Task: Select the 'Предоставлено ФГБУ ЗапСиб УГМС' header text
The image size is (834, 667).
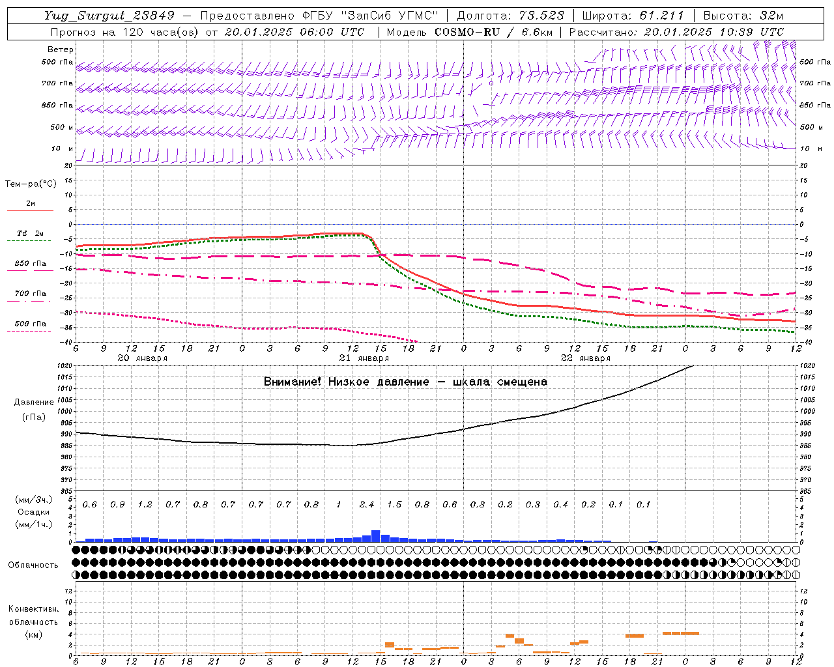Action: tap(319, 16)
